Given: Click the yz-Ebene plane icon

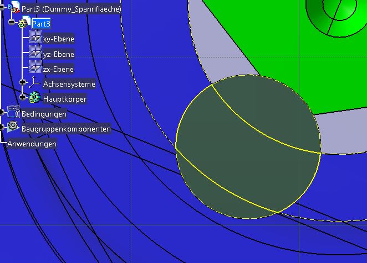Looking at the screenshot, I should point(35,52).
